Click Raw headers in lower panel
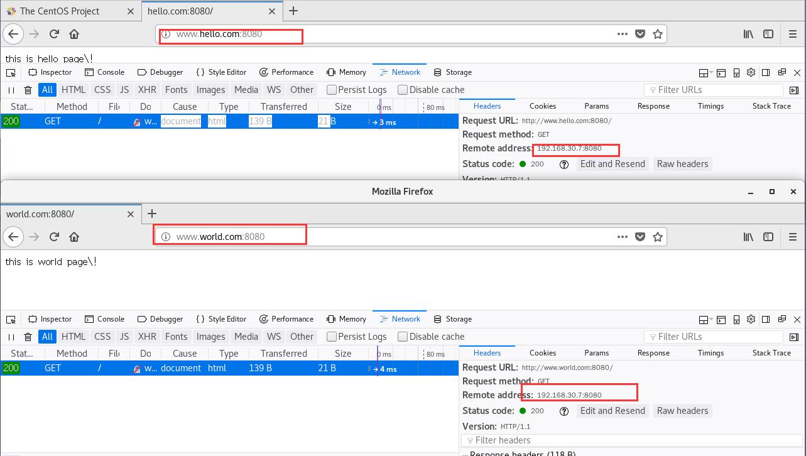Viewport: 806px width, 456px height. pyautogui.click(x=682, y=411)
